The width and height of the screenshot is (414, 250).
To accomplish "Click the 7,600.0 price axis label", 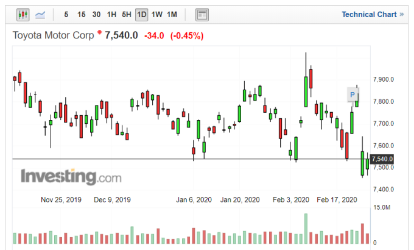I will pos(384,146).
